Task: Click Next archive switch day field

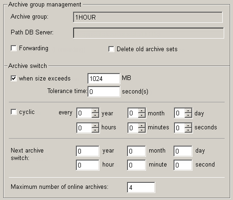Action: coord(183,151)
